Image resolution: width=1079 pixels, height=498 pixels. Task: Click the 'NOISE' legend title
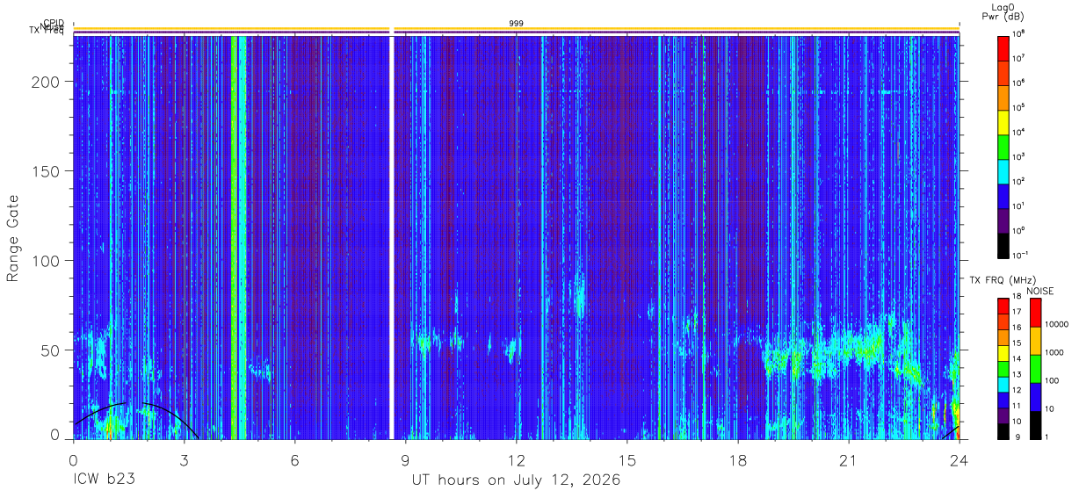tap(1040, 291)
